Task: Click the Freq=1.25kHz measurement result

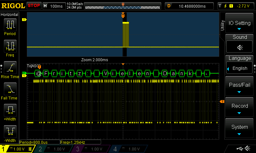Action: click(81, 142)
